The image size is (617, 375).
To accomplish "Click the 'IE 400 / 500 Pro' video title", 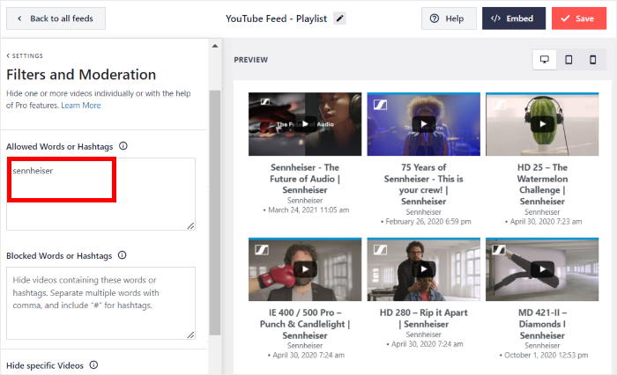I will 305,324.
